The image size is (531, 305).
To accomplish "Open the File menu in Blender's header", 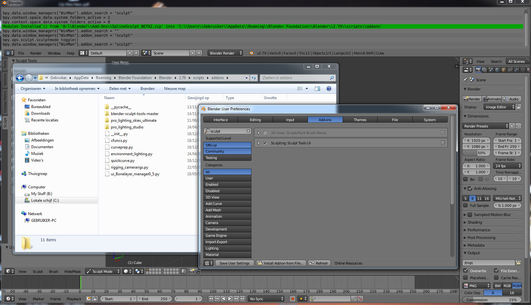I will pyautogui.click(x=21, y=53).
